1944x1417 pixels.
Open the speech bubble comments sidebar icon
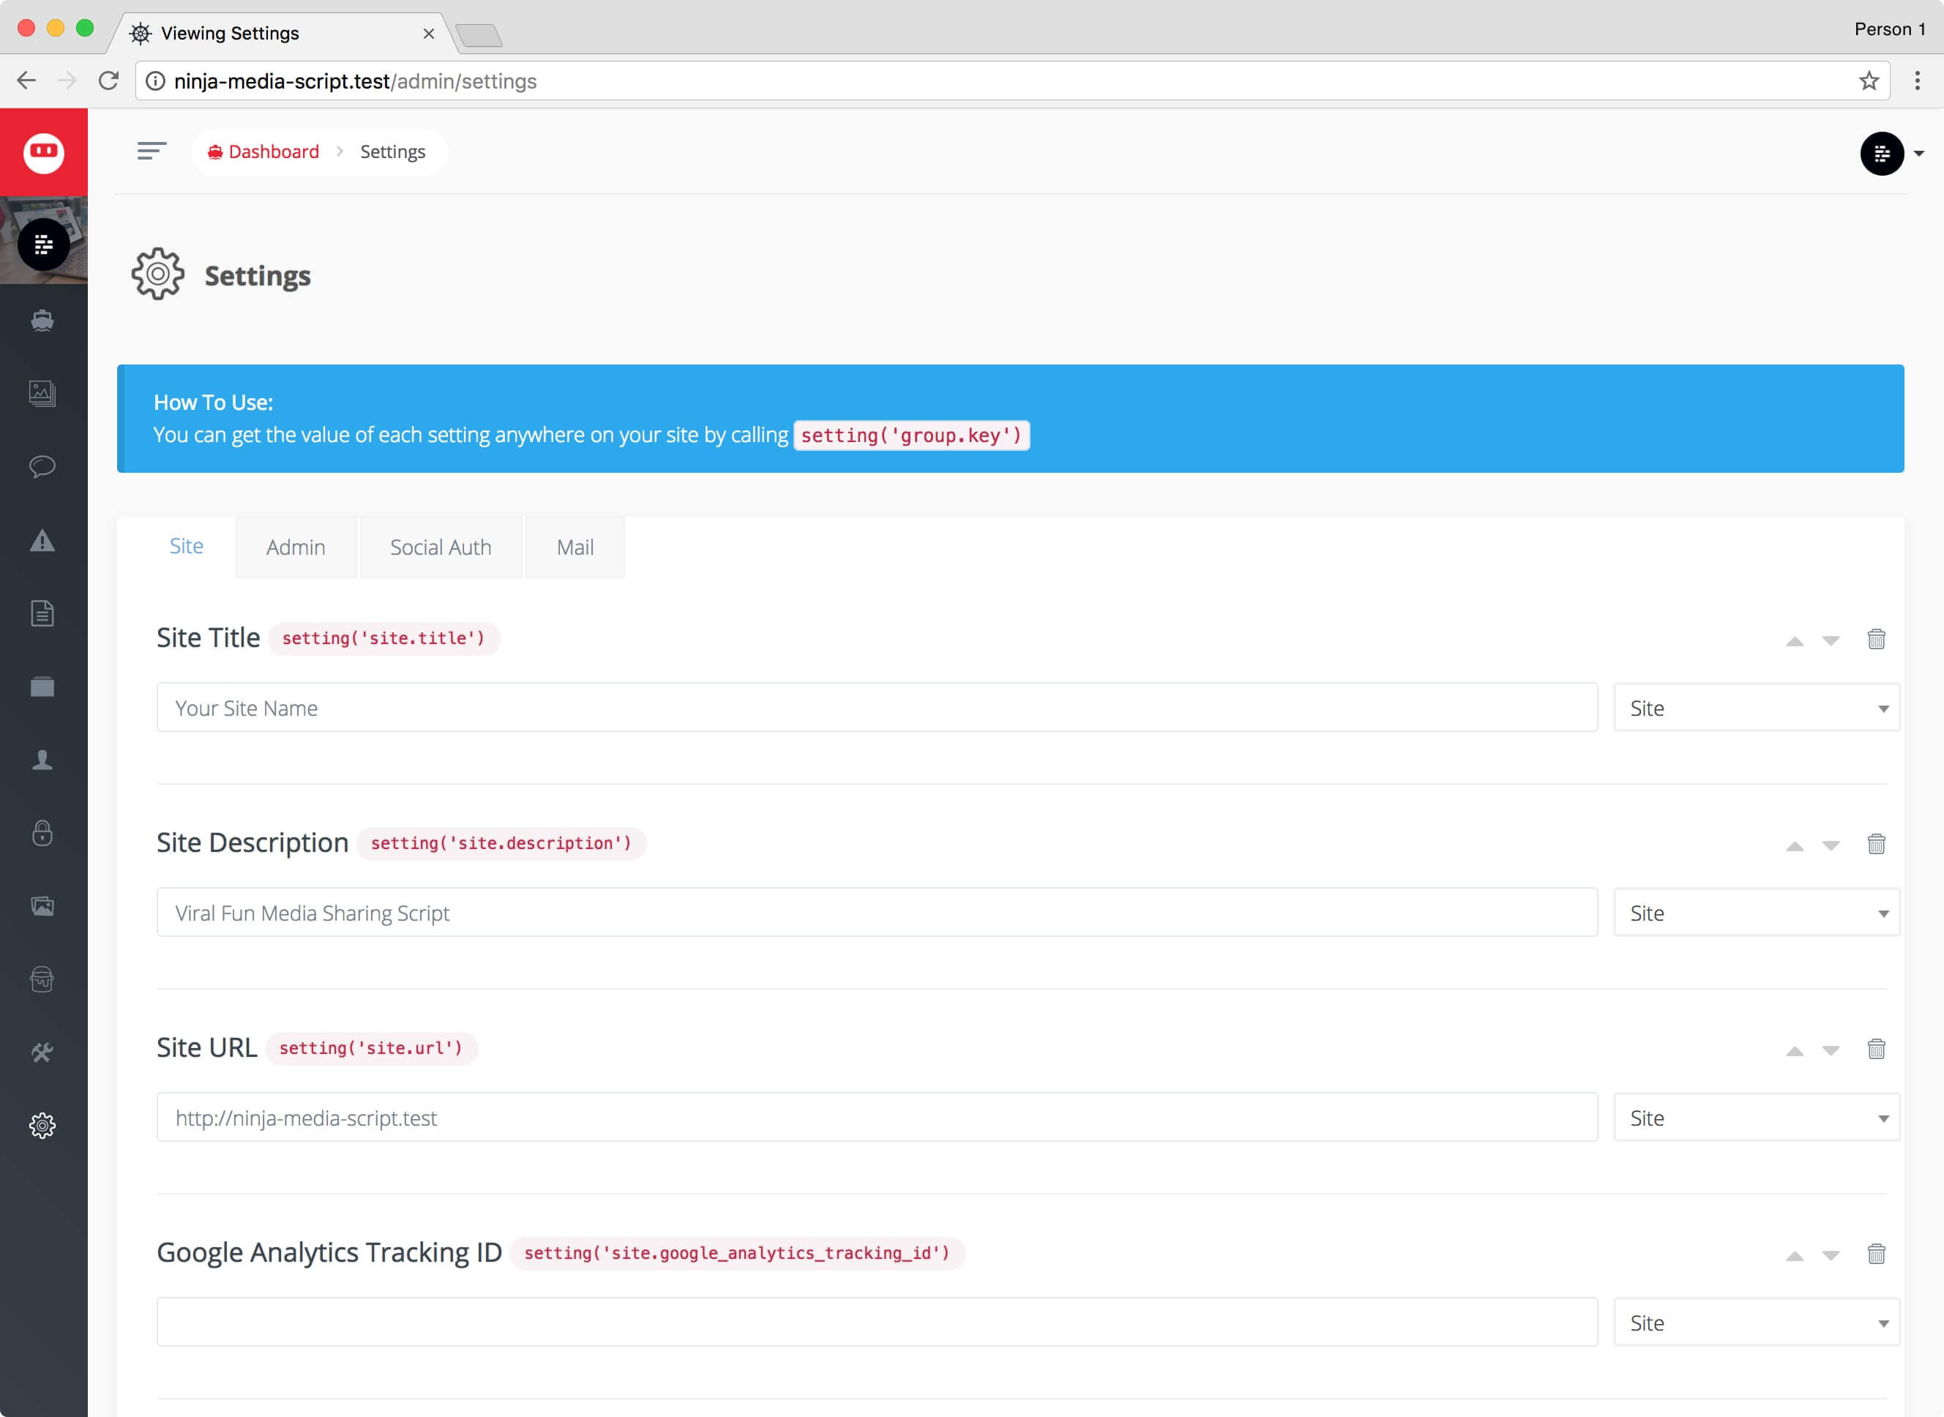(x=43, y=467)
